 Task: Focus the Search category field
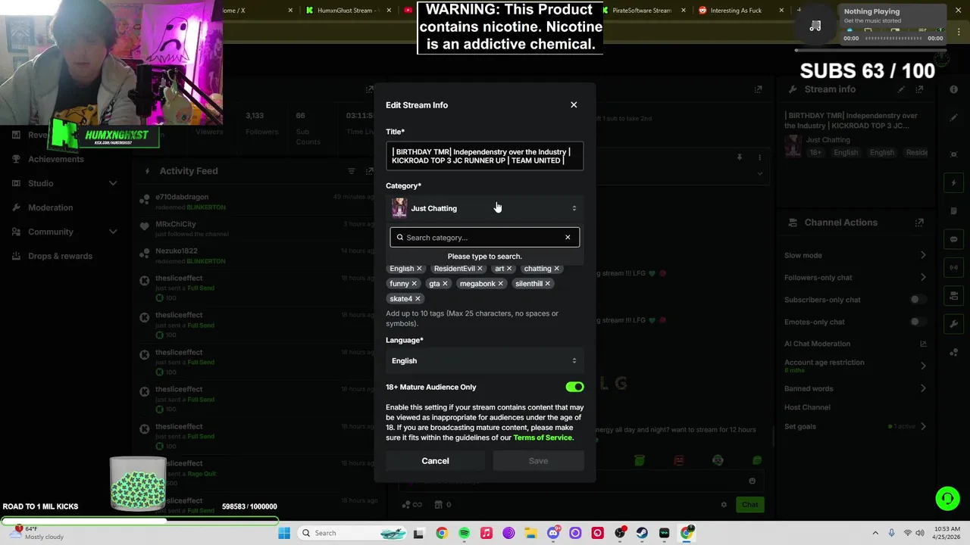[484, 238]
